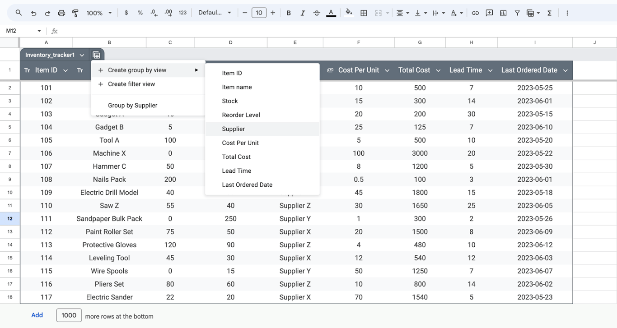Viewport: 617px width, 328px height.
Task: Open text color picker
Action: tap(331, 13)
